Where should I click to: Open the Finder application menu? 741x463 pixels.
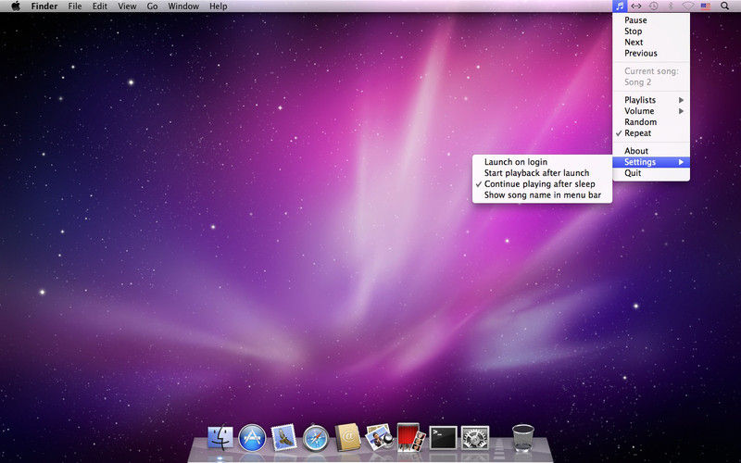[x=44, y=6]
